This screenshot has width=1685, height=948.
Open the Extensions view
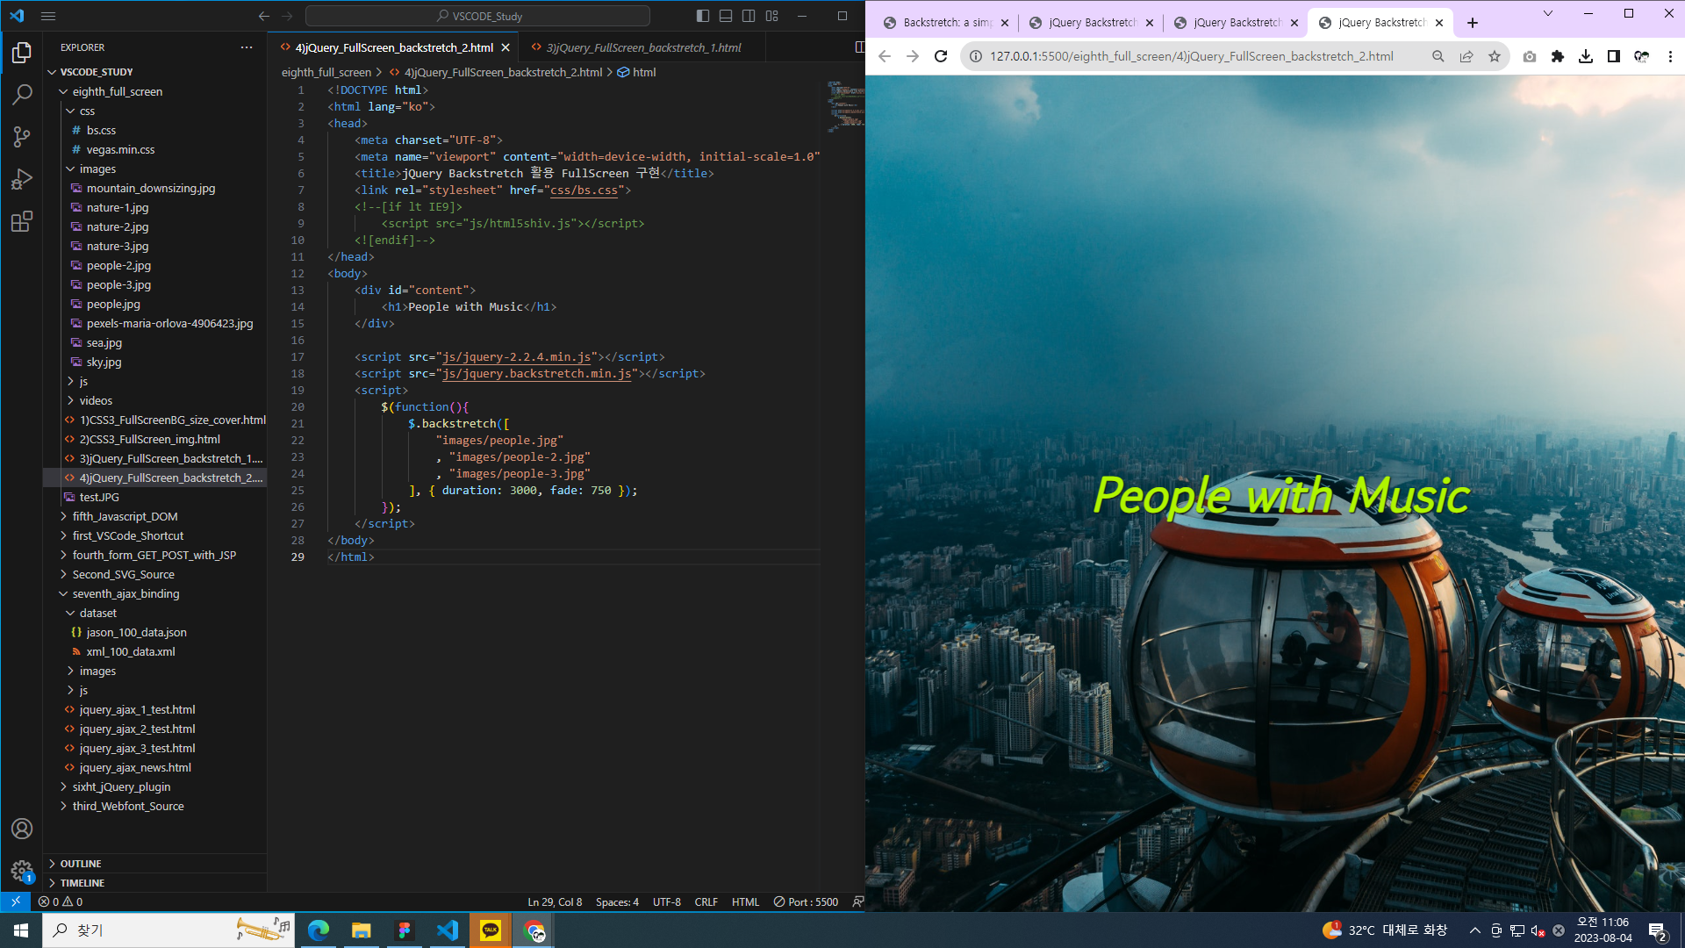click(x=22, y=221)
